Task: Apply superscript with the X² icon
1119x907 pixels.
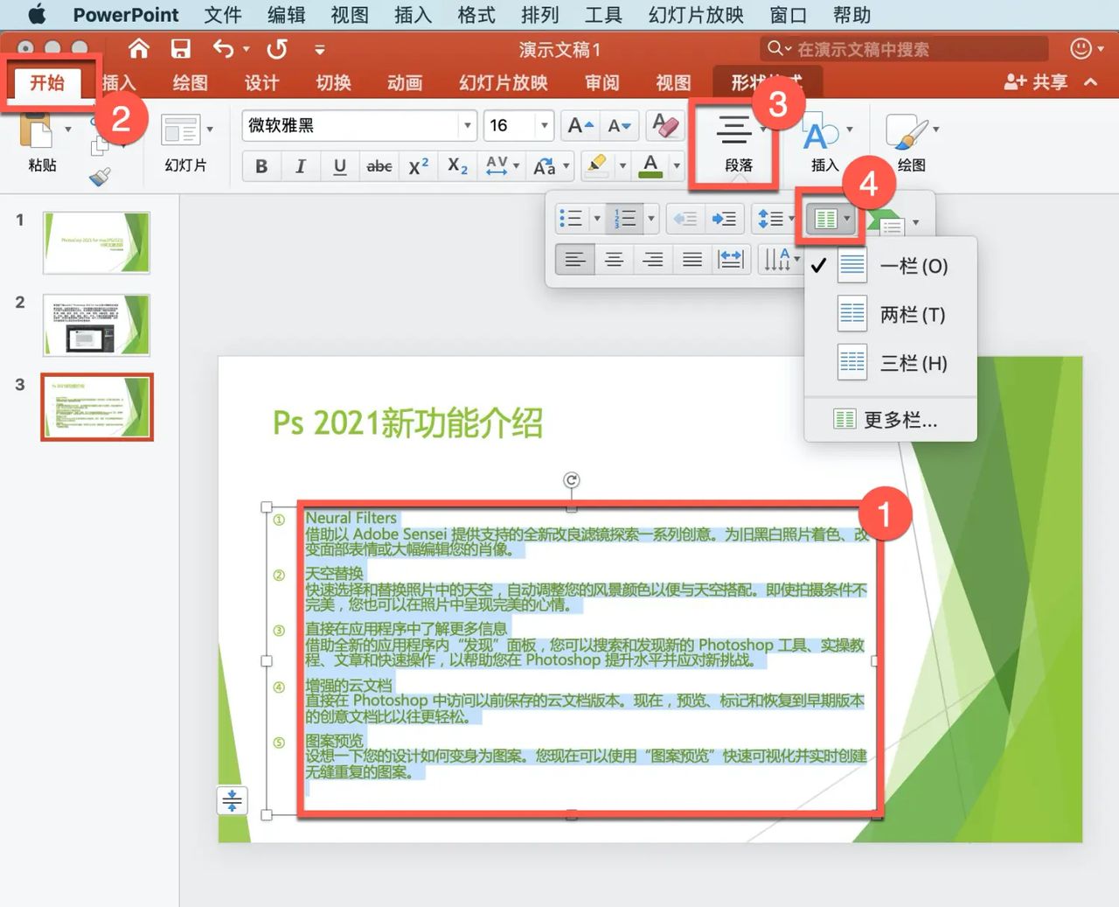Action: (419, 166)
